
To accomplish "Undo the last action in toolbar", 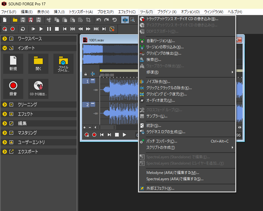I will pyautogui.click(x=99, y=20).
